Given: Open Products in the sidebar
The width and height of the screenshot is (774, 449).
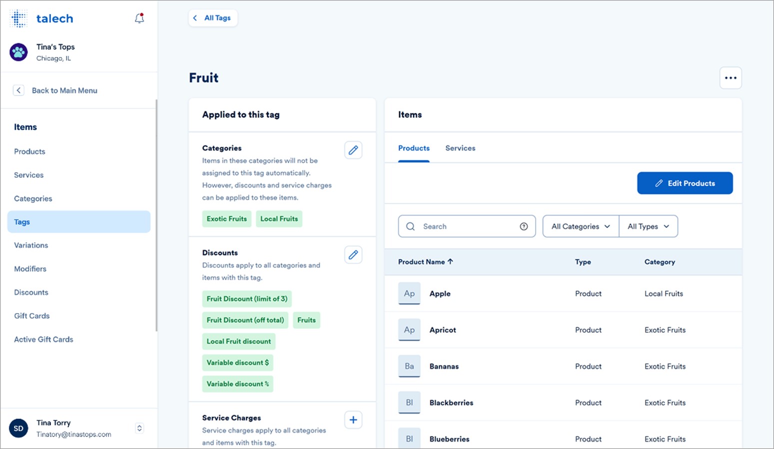Looking at the screenshot, I should [x=29, y=151].
